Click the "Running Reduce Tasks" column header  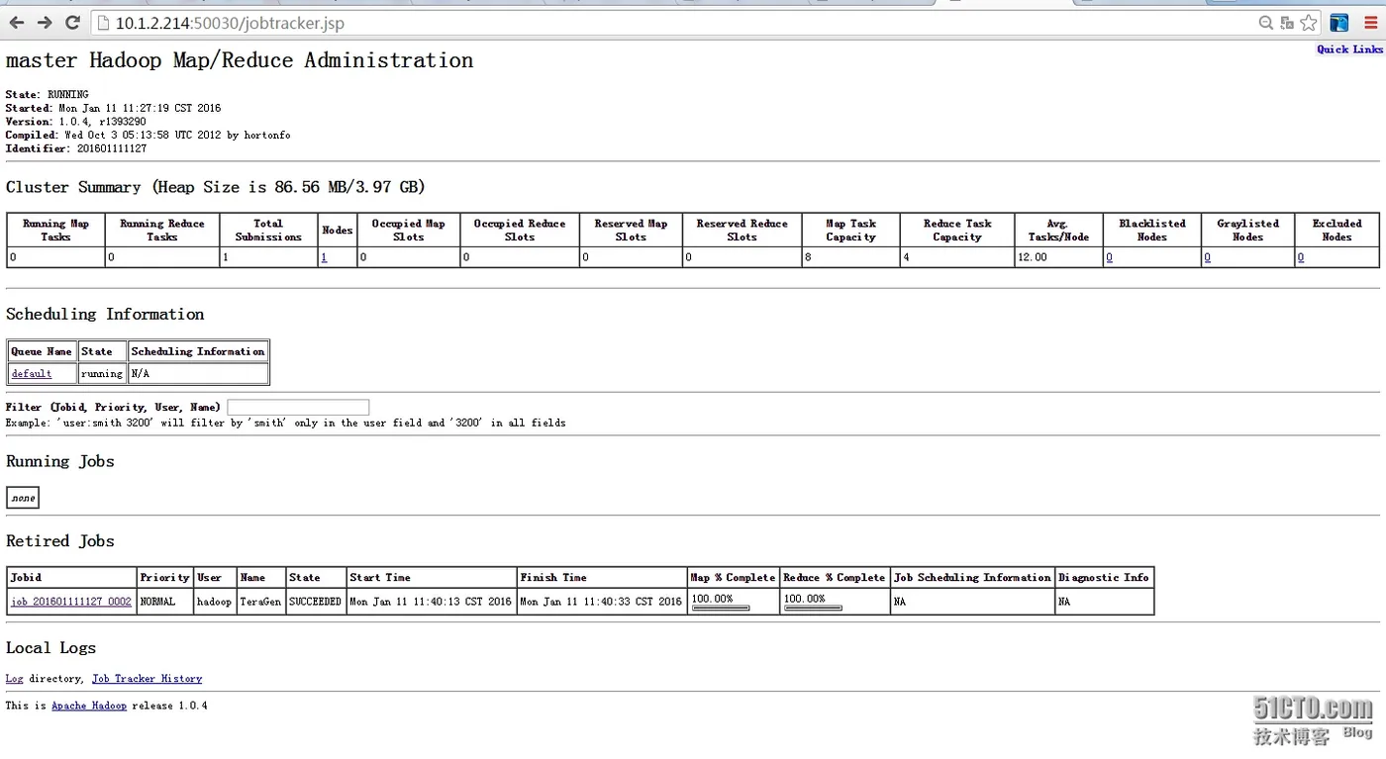pyautogui.click(x=162, y=231)
